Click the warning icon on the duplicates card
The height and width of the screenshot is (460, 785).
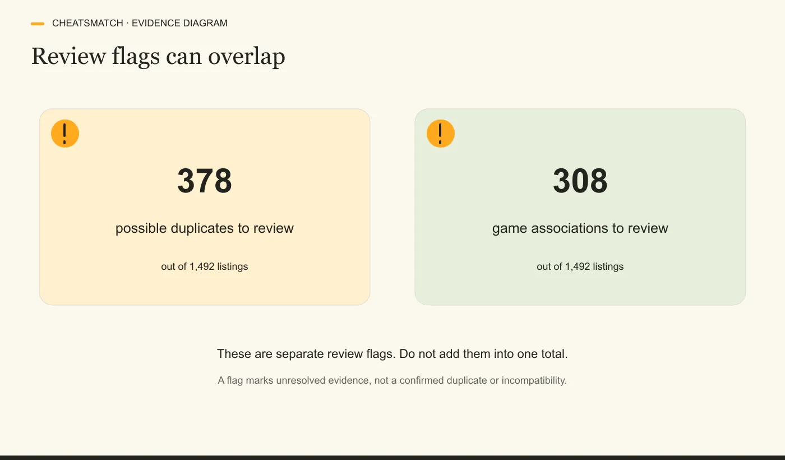pyautogui.click(x=65, y=134)
